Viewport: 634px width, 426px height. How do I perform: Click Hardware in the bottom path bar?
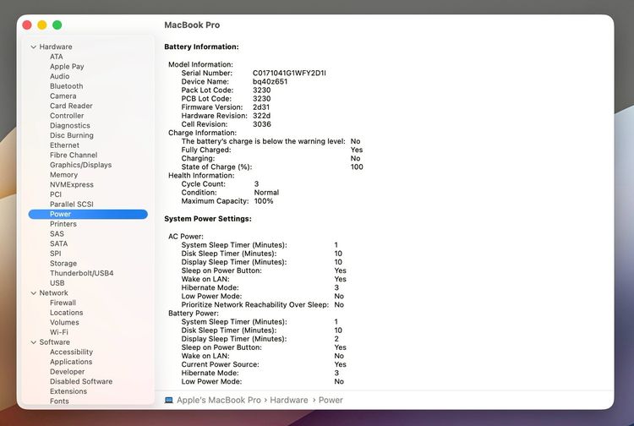(289, 400)
